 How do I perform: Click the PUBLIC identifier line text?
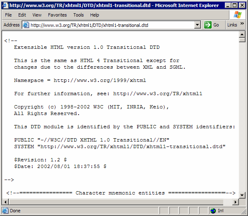point(92,140)
